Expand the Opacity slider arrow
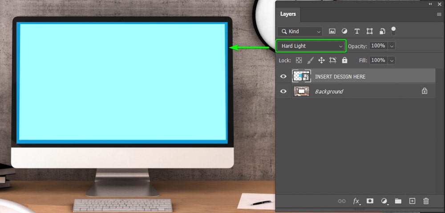 coord(392,46)
